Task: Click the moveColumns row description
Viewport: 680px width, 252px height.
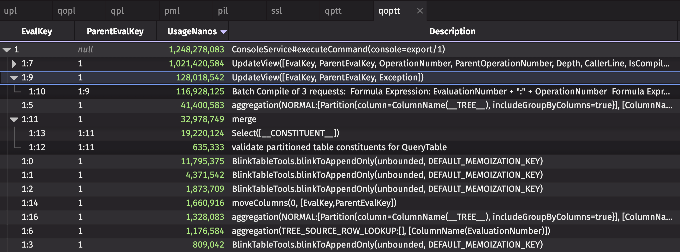Action: 314,203
